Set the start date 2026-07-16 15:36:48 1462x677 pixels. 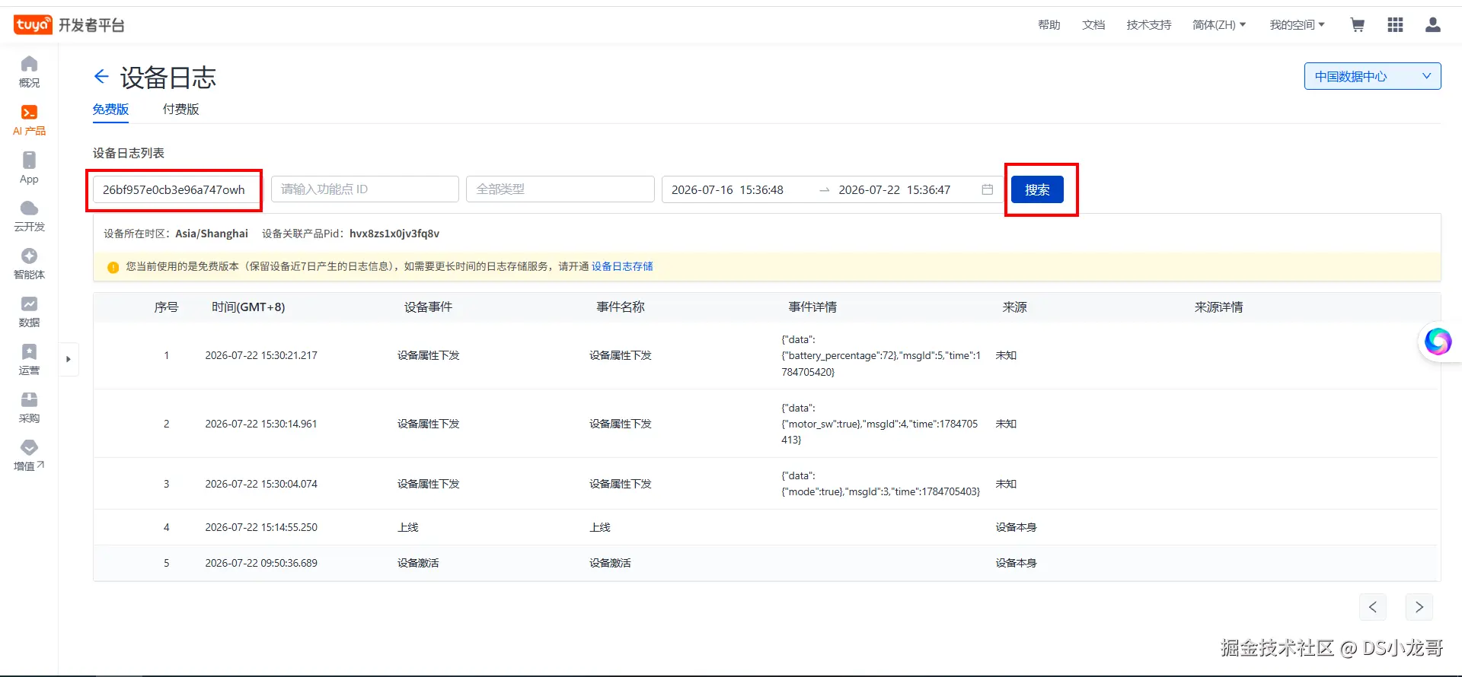pos(727,189)
